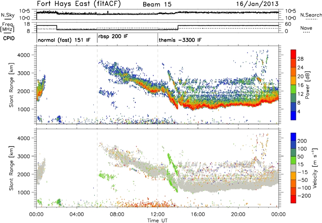322x223 pixels.
Task: Click the 'N.Search' legend label
Action: [311, 15]
